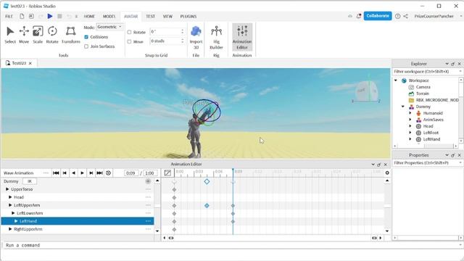The height and width of the screenshot is (261, 464).
Task: Click the help icon near Collaborate
Action: 398,16
